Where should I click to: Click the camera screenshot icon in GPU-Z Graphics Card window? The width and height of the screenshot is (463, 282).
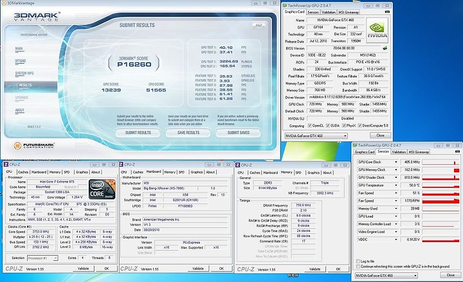click(387, 12)
